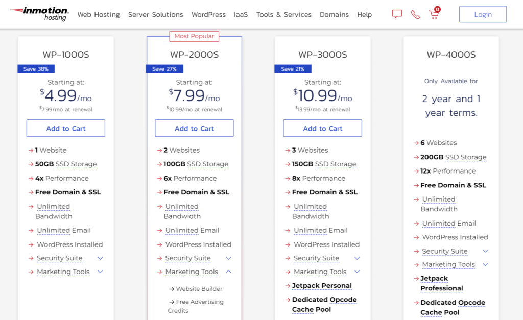523x320 pixels.
Task: Click the InMotion Hosting logo
Action: point(40,14)
